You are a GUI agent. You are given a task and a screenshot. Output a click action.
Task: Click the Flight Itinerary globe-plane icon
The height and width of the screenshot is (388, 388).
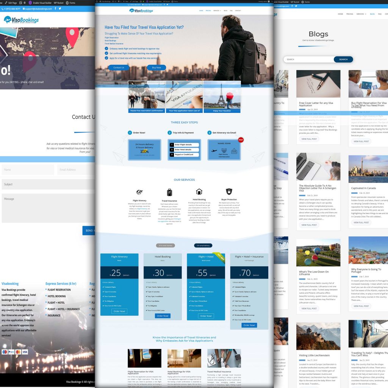tap(139, 192)
